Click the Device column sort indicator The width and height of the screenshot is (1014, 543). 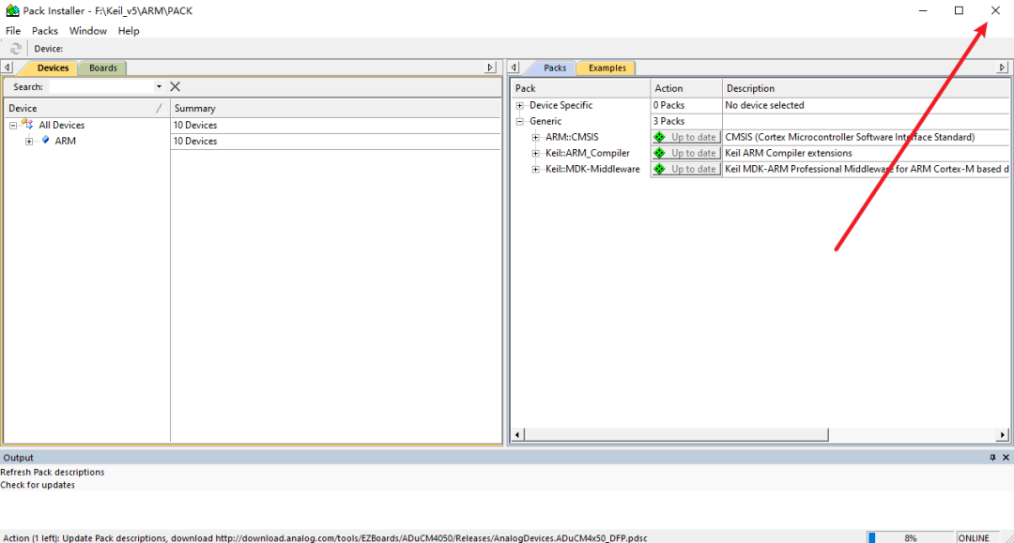[159, 108]
